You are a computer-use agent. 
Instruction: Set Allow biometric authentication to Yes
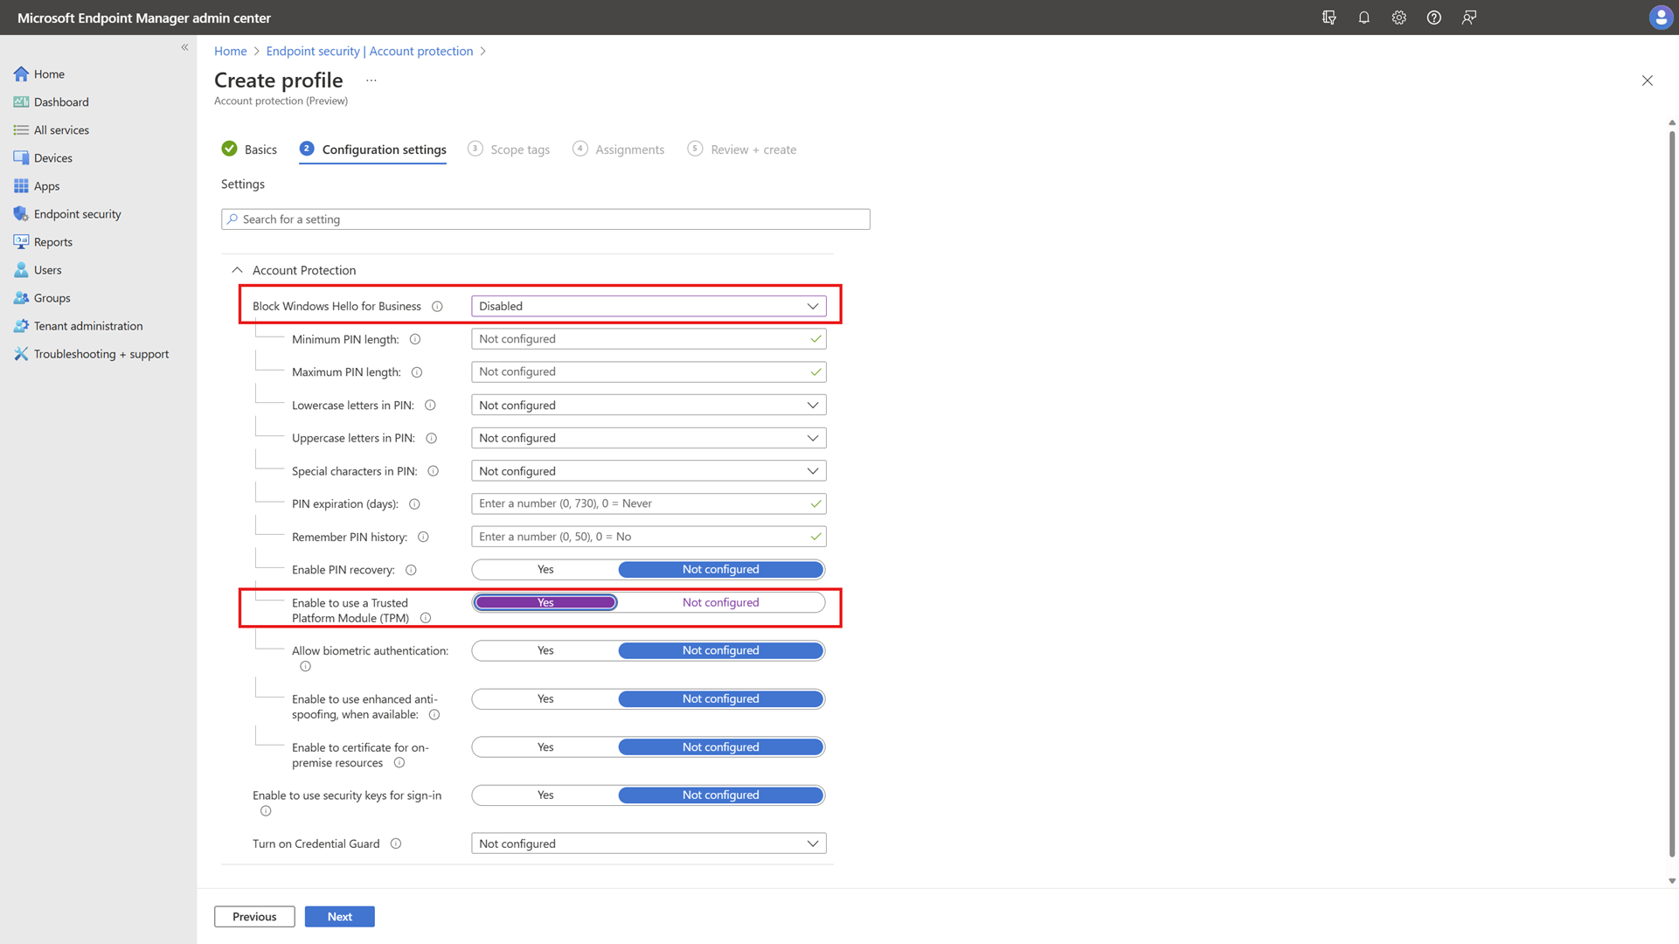[545, 651]
